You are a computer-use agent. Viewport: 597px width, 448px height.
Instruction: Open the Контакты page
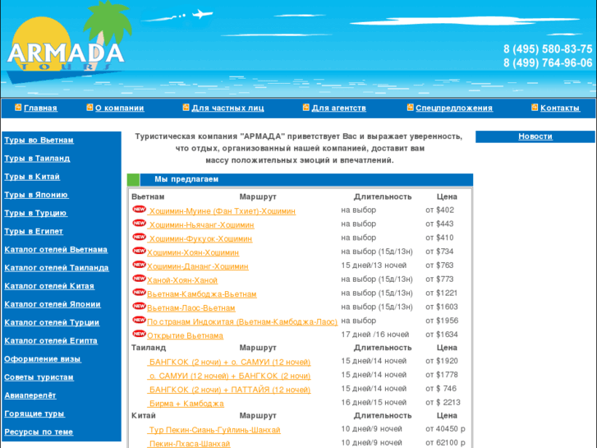560,109
